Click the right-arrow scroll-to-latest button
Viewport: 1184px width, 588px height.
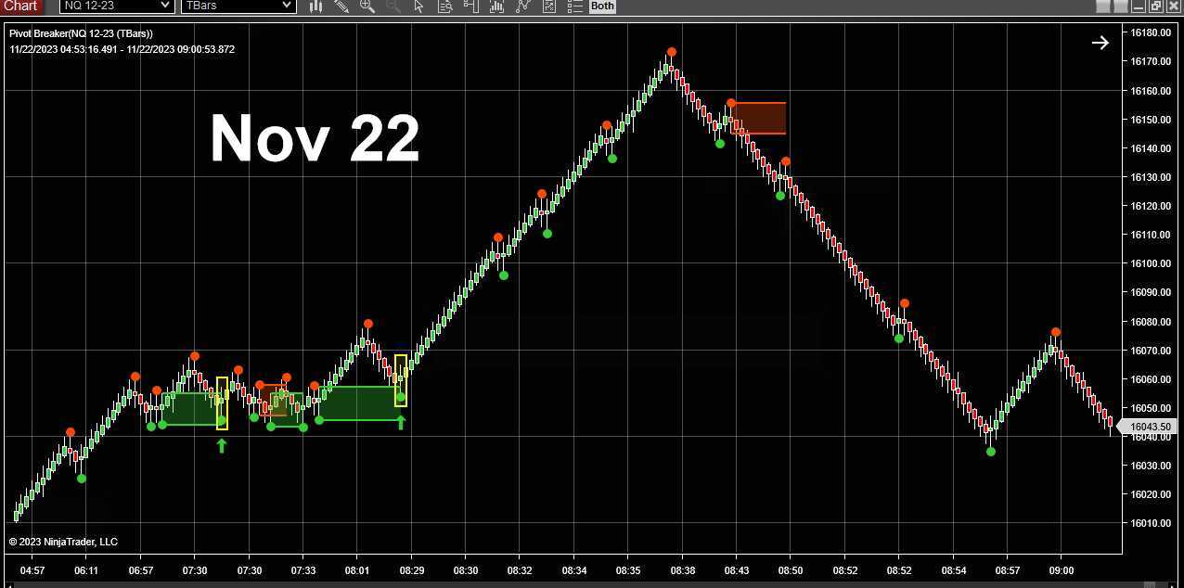click(x=1100, y=42)
